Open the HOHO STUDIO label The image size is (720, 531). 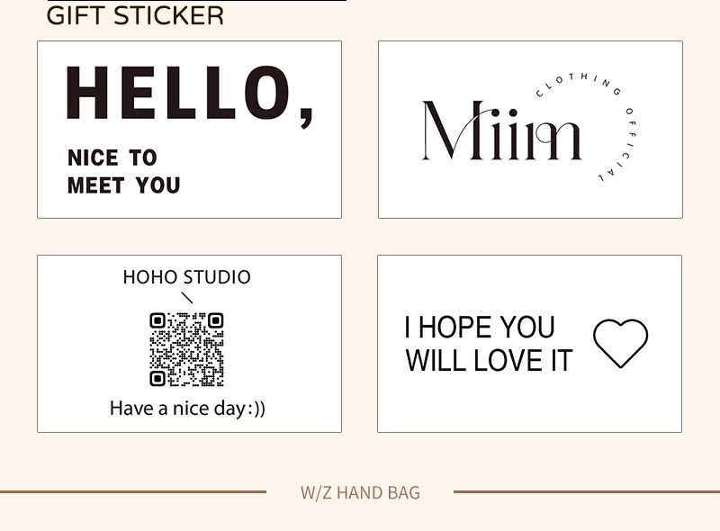click(x=186, y=277)
